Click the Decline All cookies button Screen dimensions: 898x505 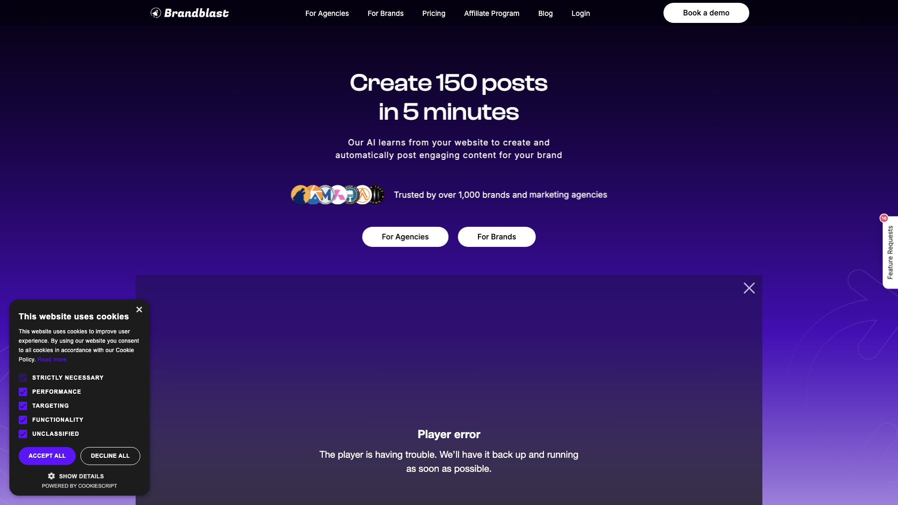tap(110, 456)
